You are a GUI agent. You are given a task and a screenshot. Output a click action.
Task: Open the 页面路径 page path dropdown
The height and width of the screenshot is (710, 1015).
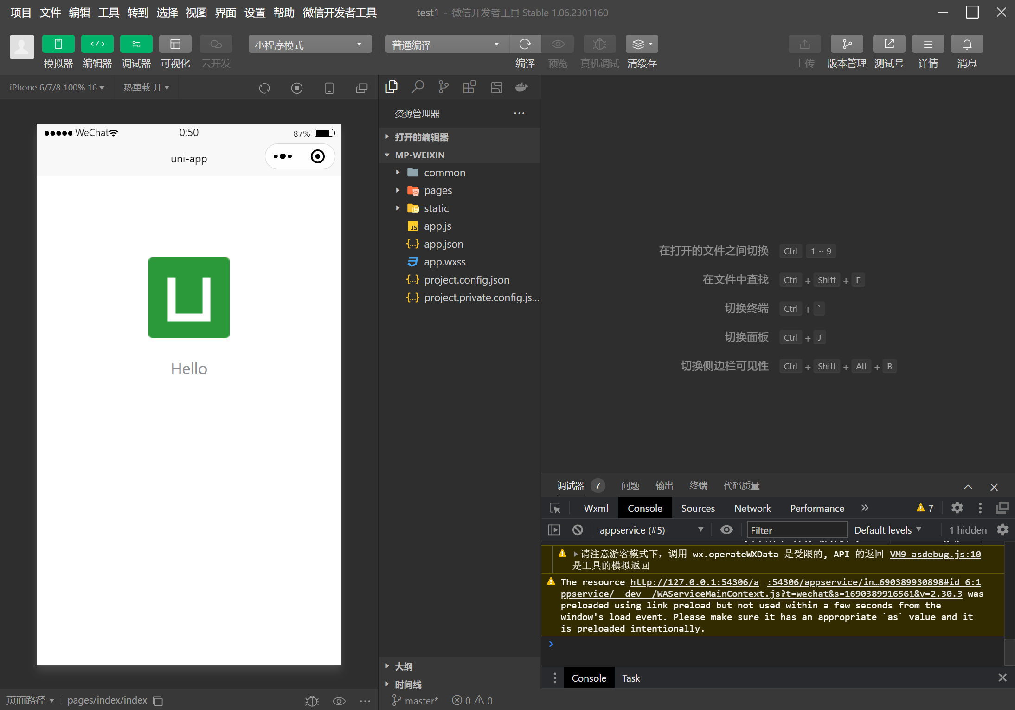click(x=30, y=700)
